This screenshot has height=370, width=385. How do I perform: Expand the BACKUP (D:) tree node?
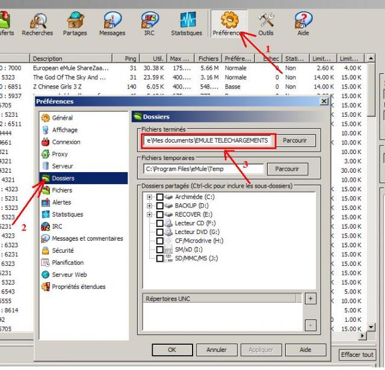[x=149, y=206]
